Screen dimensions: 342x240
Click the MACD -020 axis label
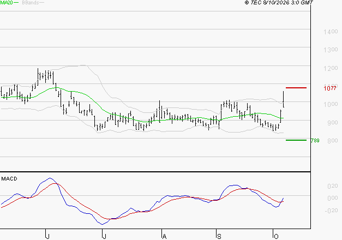[x=331, y=211]
